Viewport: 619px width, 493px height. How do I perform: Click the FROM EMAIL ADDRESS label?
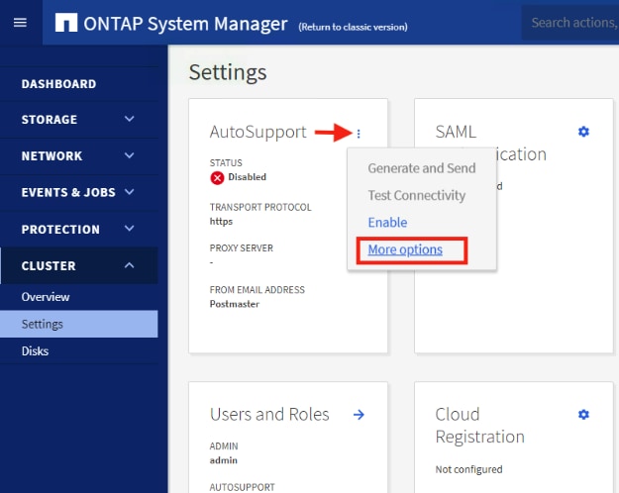tap(257, 290)
